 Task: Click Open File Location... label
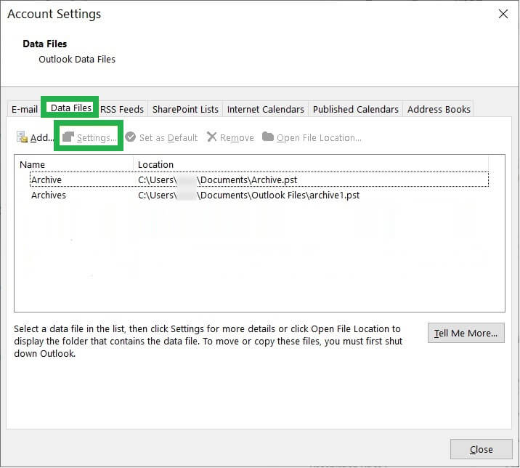point(319,138)
